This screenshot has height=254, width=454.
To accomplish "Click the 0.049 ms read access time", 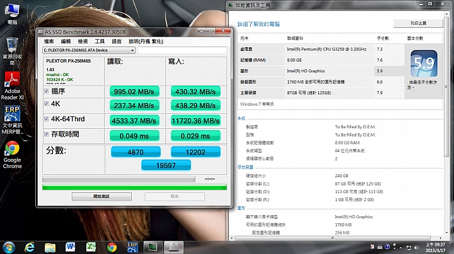I will pos(134,136).
